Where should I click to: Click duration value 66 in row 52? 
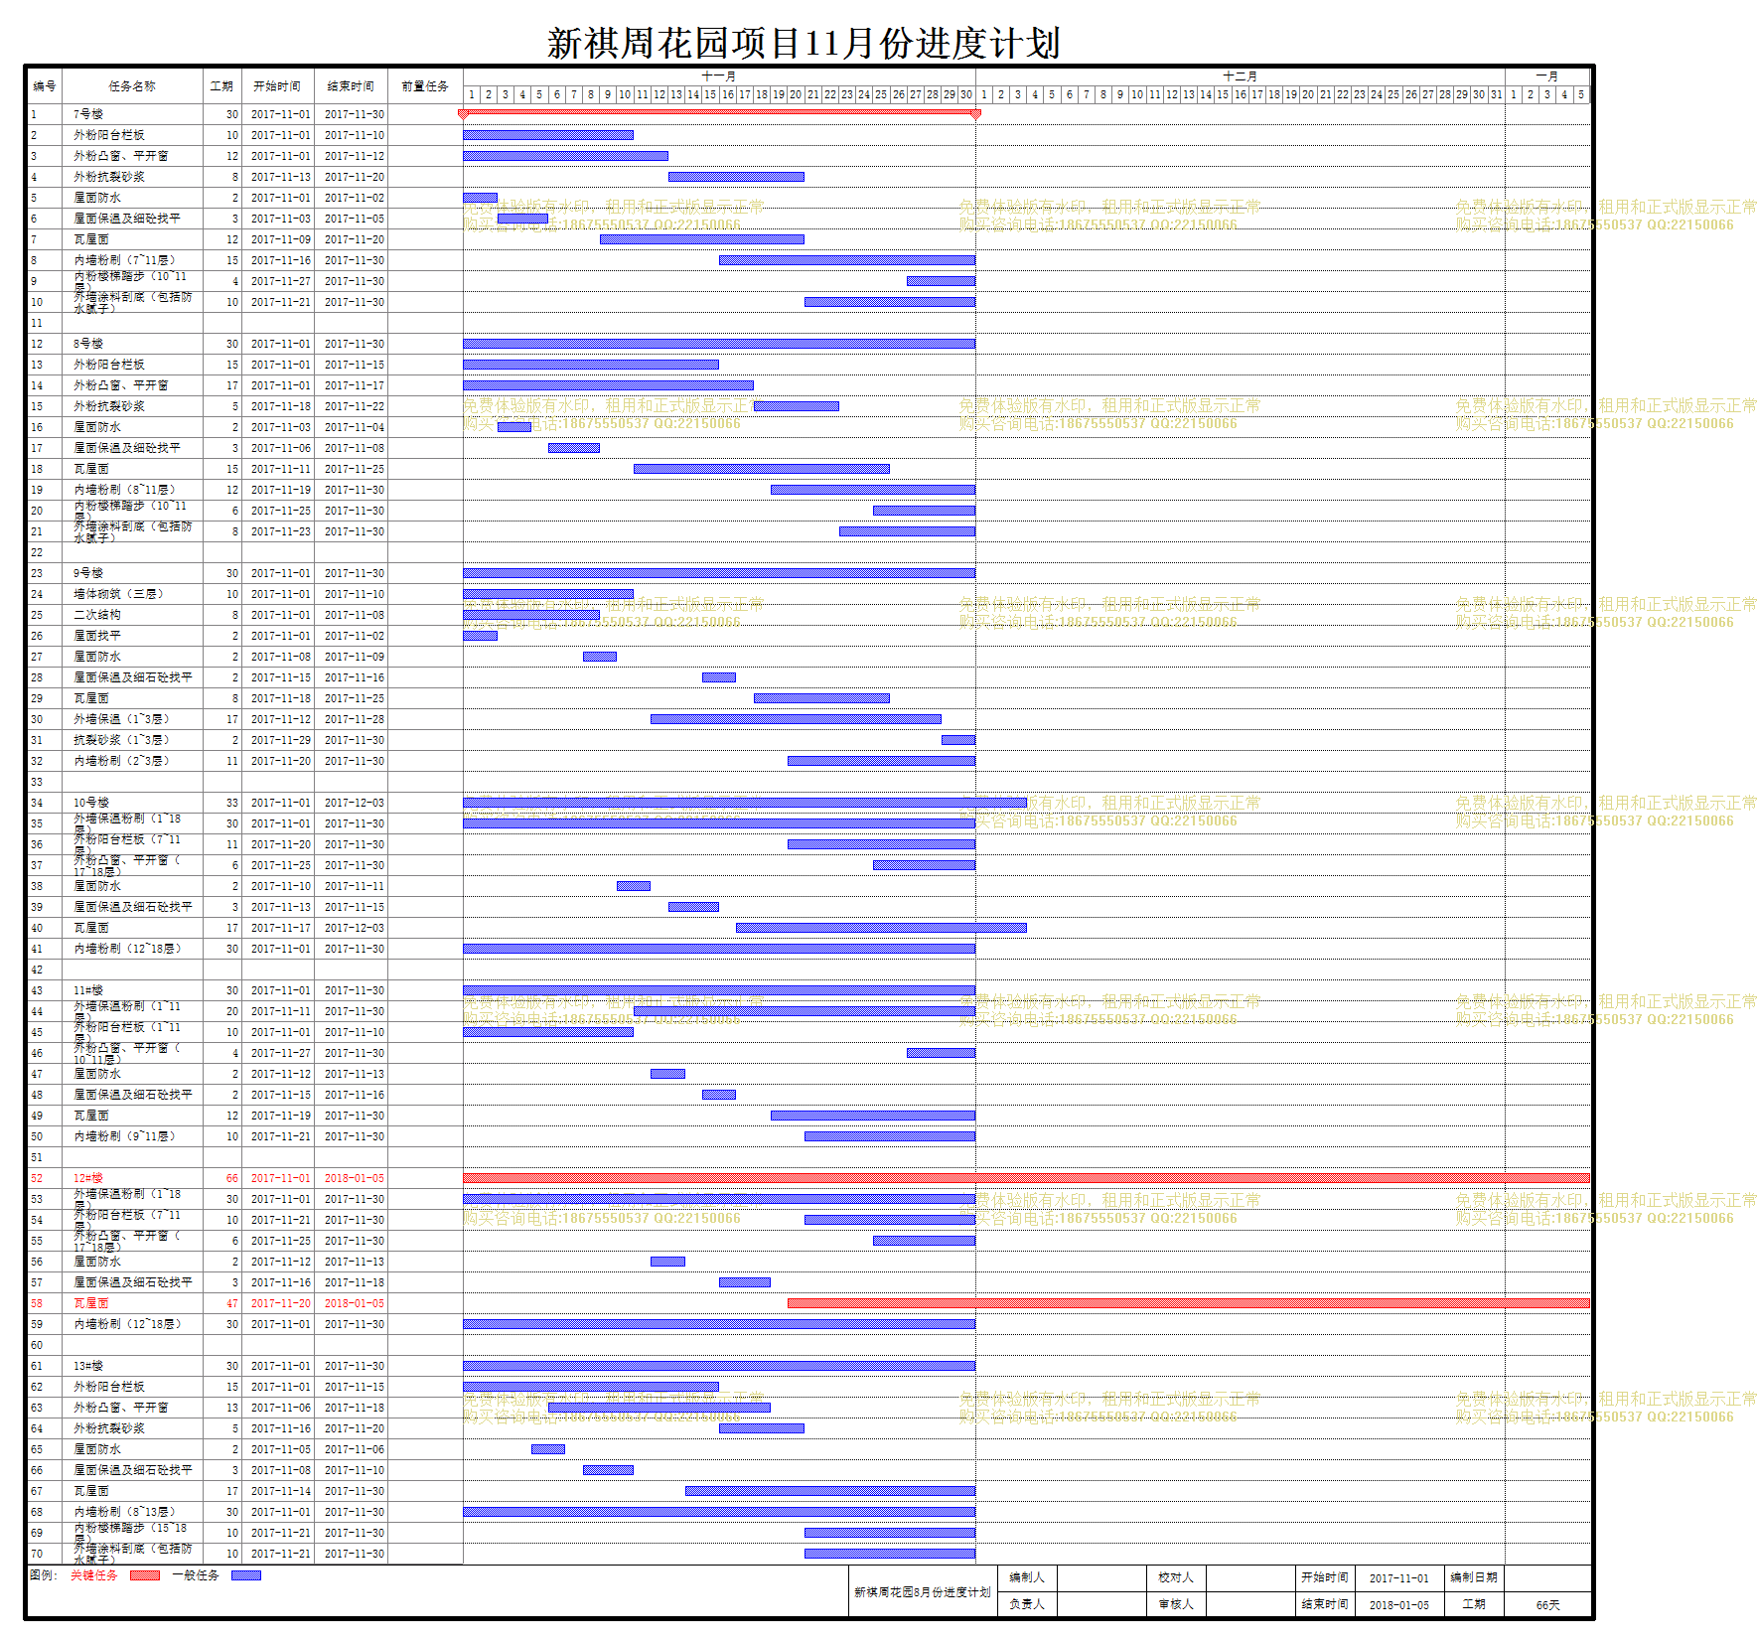(x=232, y=1178)
